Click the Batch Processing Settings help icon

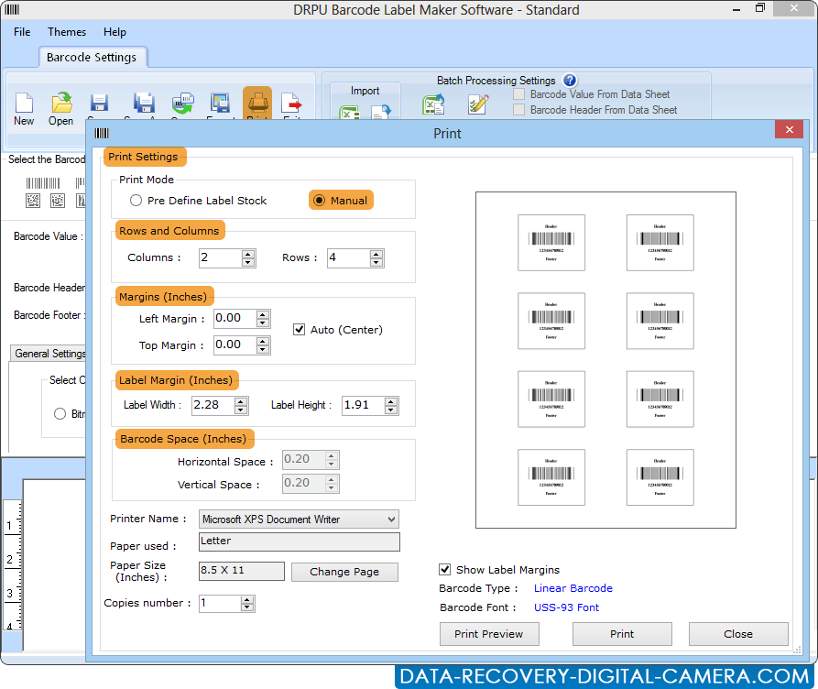571,81
